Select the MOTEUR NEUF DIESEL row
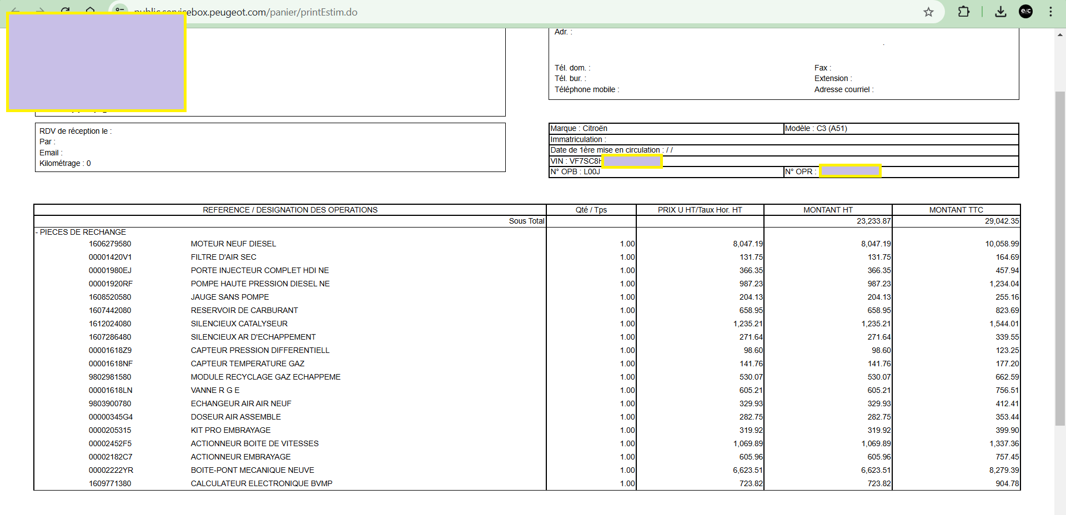The image size is (1066, 515). tap(527, 244)
